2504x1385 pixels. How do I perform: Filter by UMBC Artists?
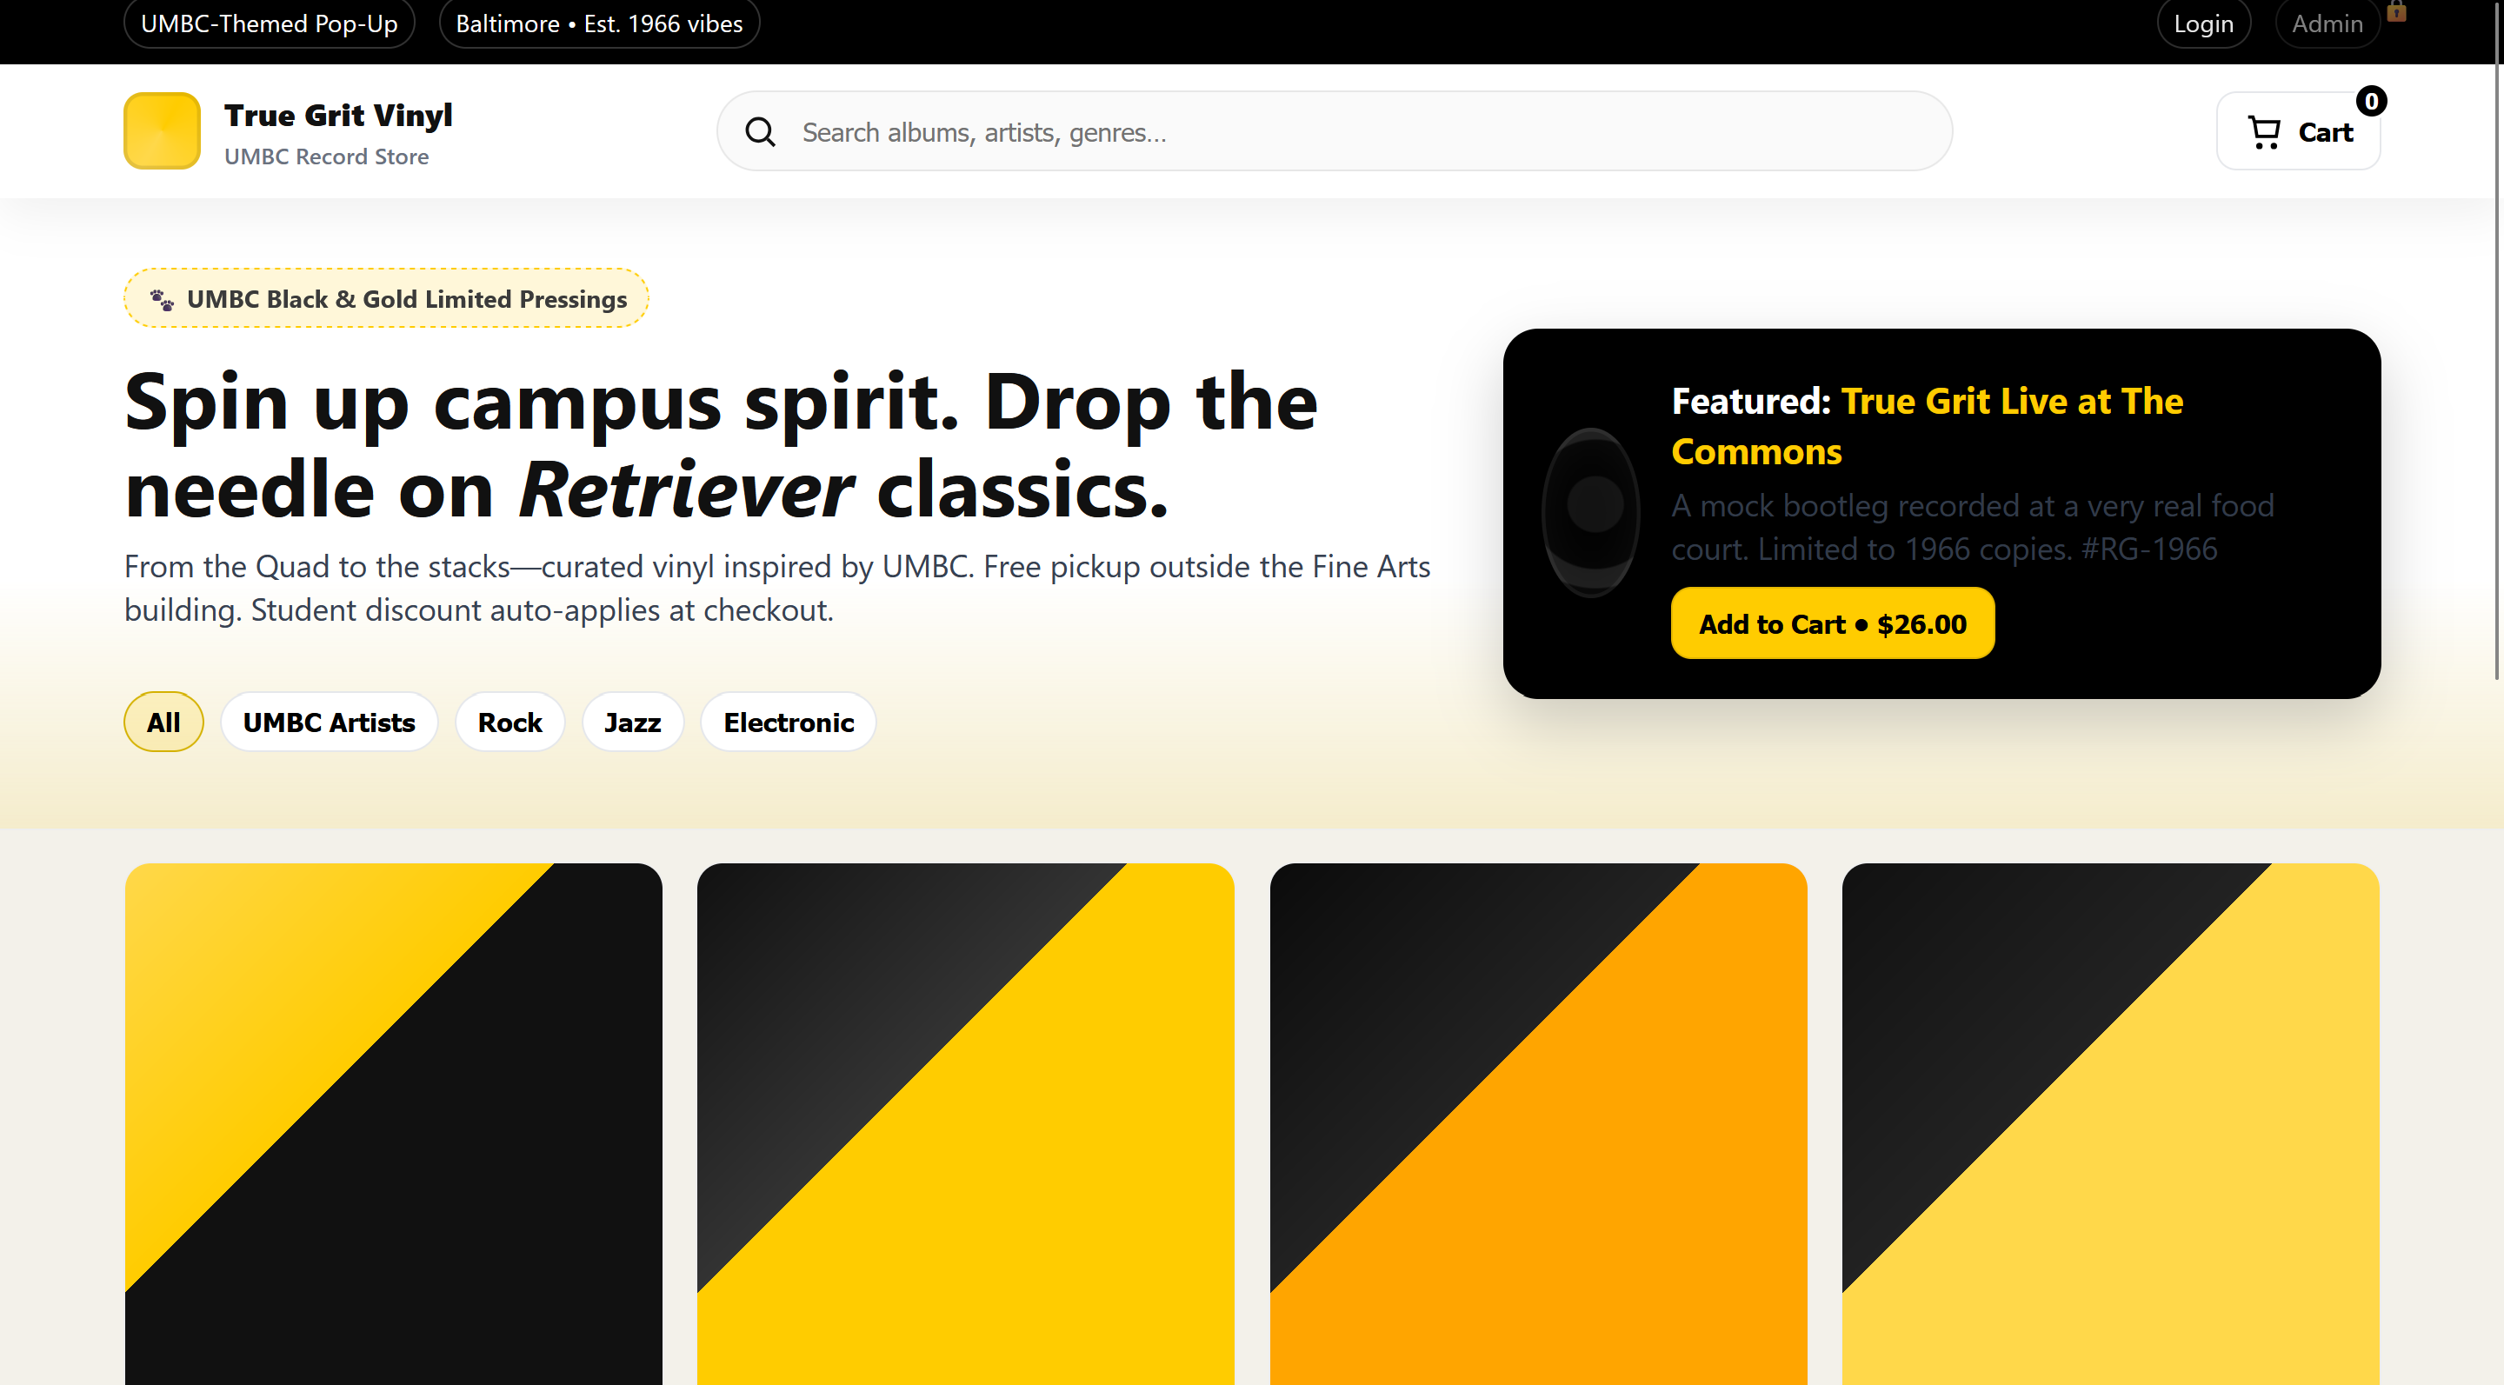pos(329,722)
